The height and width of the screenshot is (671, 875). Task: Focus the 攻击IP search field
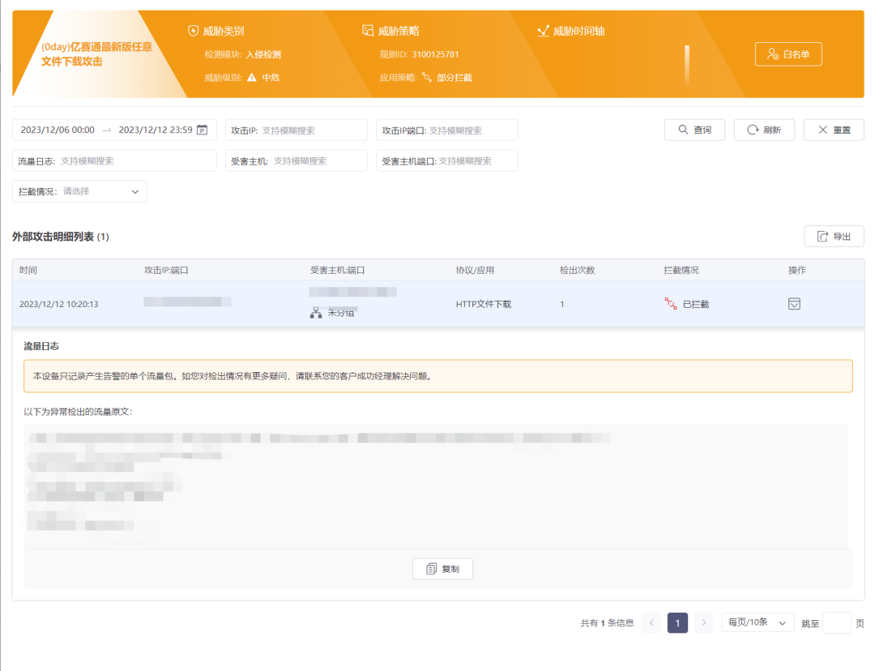click(x=297, y=130)
